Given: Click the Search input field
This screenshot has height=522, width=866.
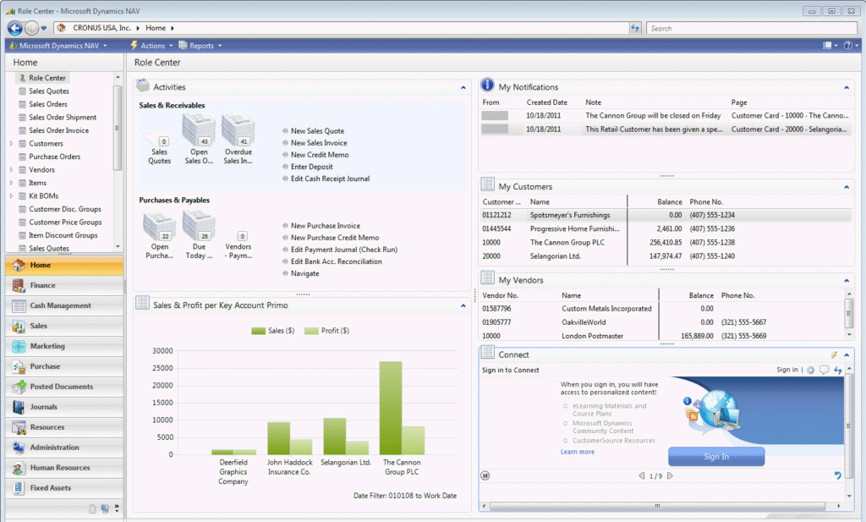Looking at the screenshot, I should point(751,28).
